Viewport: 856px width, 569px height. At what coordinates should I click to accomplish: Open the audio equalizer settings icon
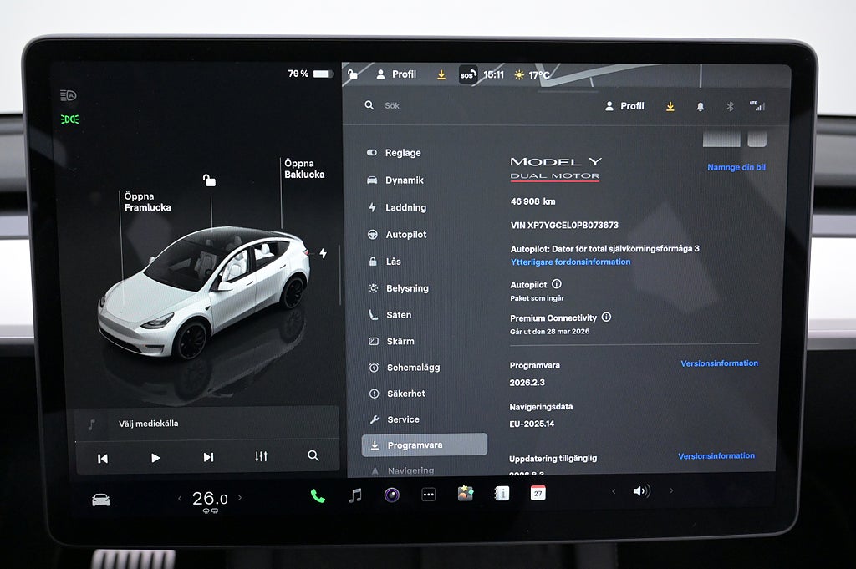[261, 456]
